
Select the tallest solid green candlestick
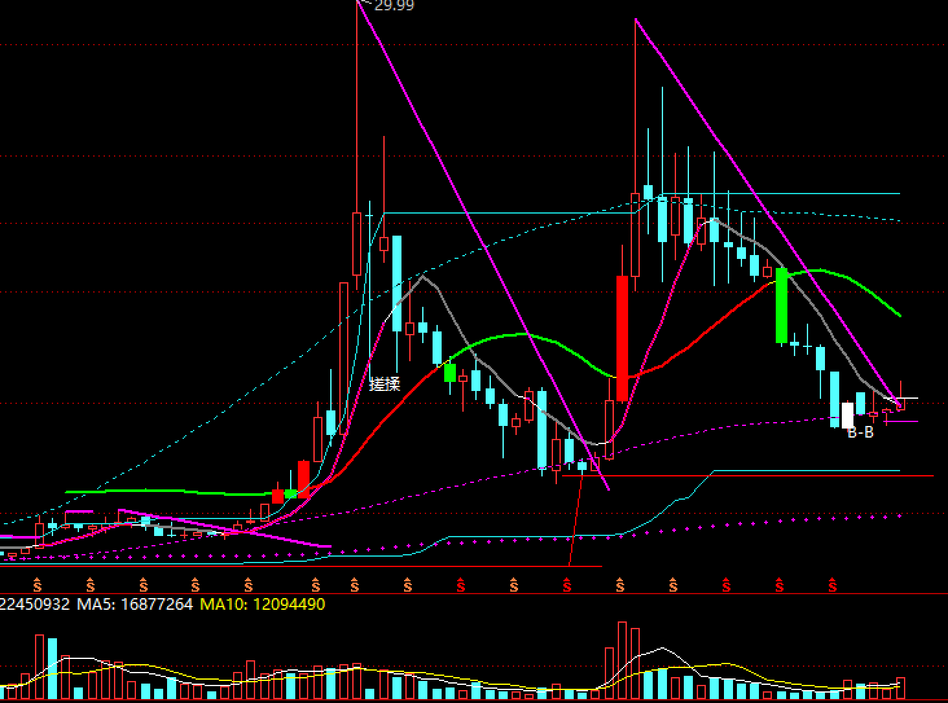tap(782, 306)
